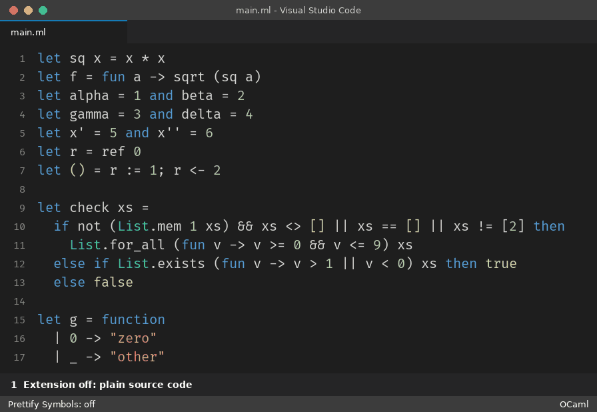Click line number 9 in gutter
This screenshot has height=412, width=597.
tap(22, 208)
